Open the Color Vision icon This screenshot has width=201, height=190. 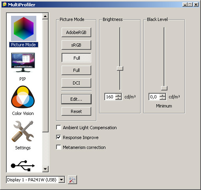click(x=23, y=97)
